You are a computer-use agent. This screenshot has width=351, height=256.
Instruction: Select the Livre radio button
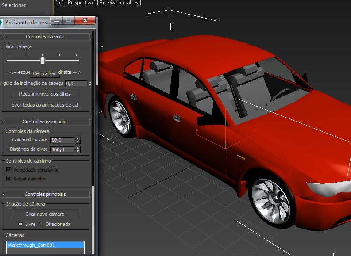coord(20,224)
